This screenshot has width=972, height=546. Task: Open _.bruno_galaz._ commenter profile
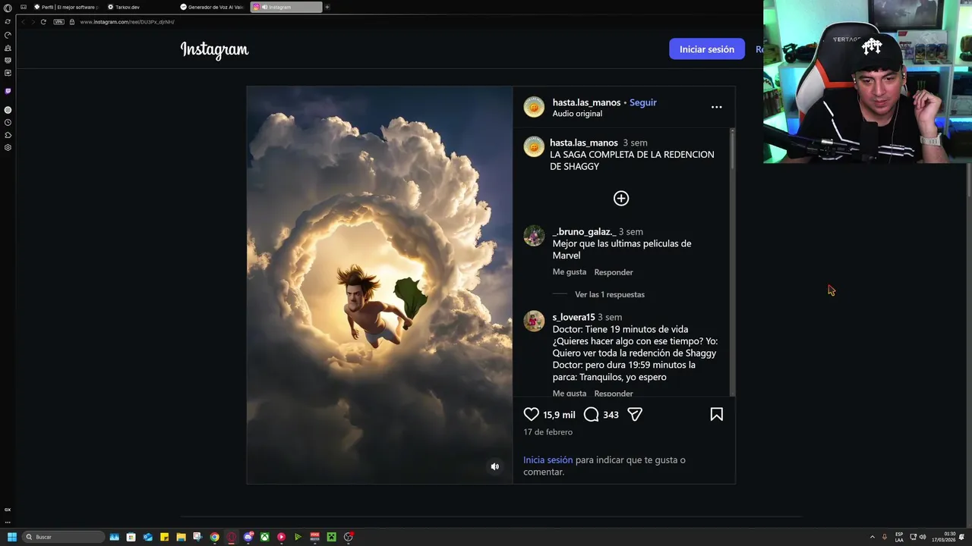click(x=584, y=231)
